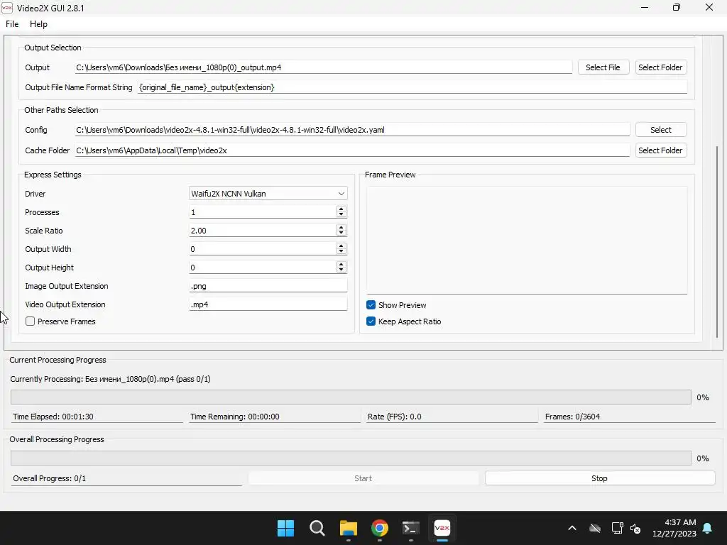The width and height of the screenshot is (727, 545).
Task: Open Google Chrome from taskbar
Action: (x=380, y=528)
